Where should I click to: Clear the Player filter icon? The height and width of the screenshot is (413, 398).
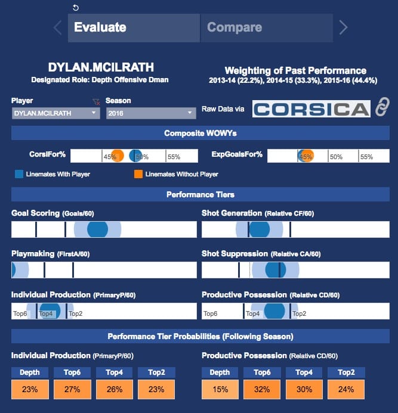[x=96, y=101]
